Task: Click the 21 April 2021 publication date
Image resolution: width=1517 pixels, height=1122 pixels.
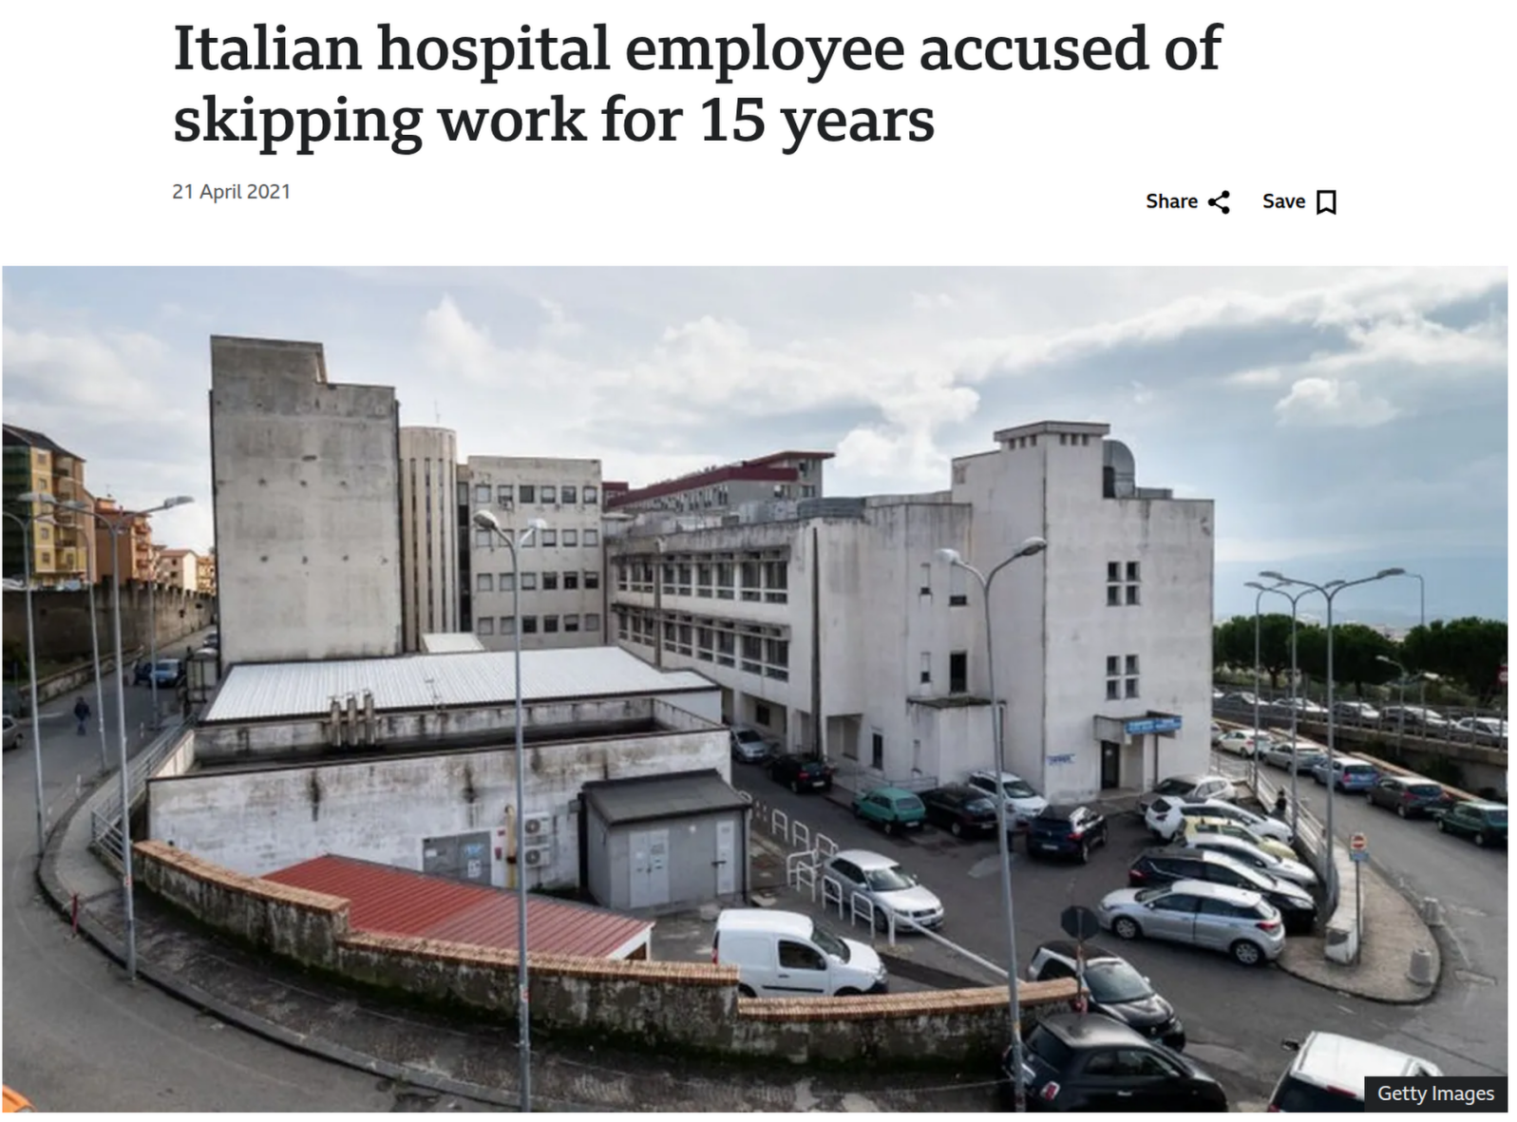Action: [x=231, y=191]
